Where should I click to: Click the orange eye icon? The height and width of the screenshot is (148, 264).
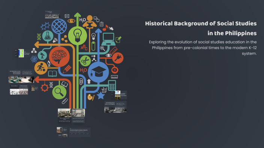point(71,21)
